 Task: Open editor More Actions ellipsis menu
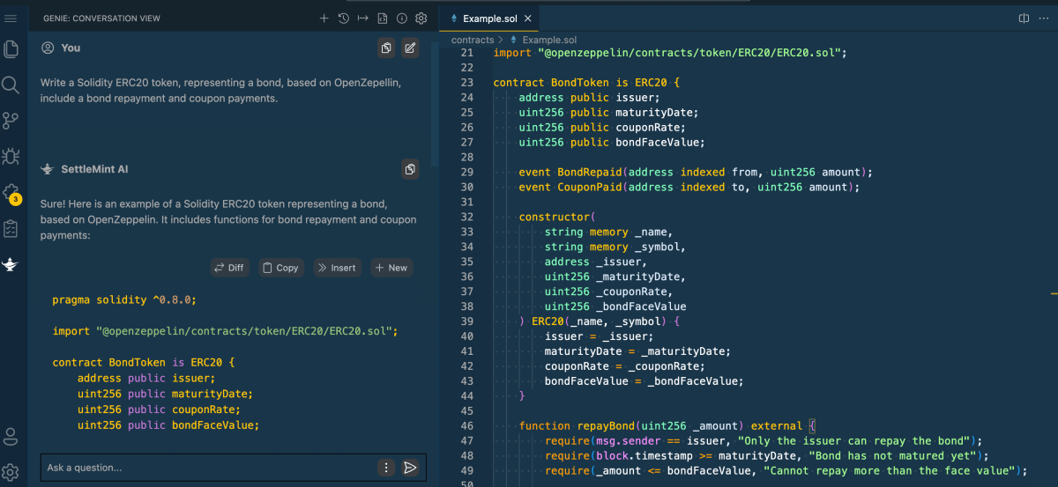coord(1044,18)
